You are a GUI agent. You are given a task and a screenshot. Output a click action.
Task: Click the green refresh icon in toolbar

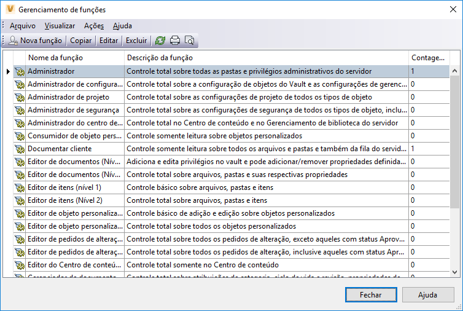[x=160, y=41]
